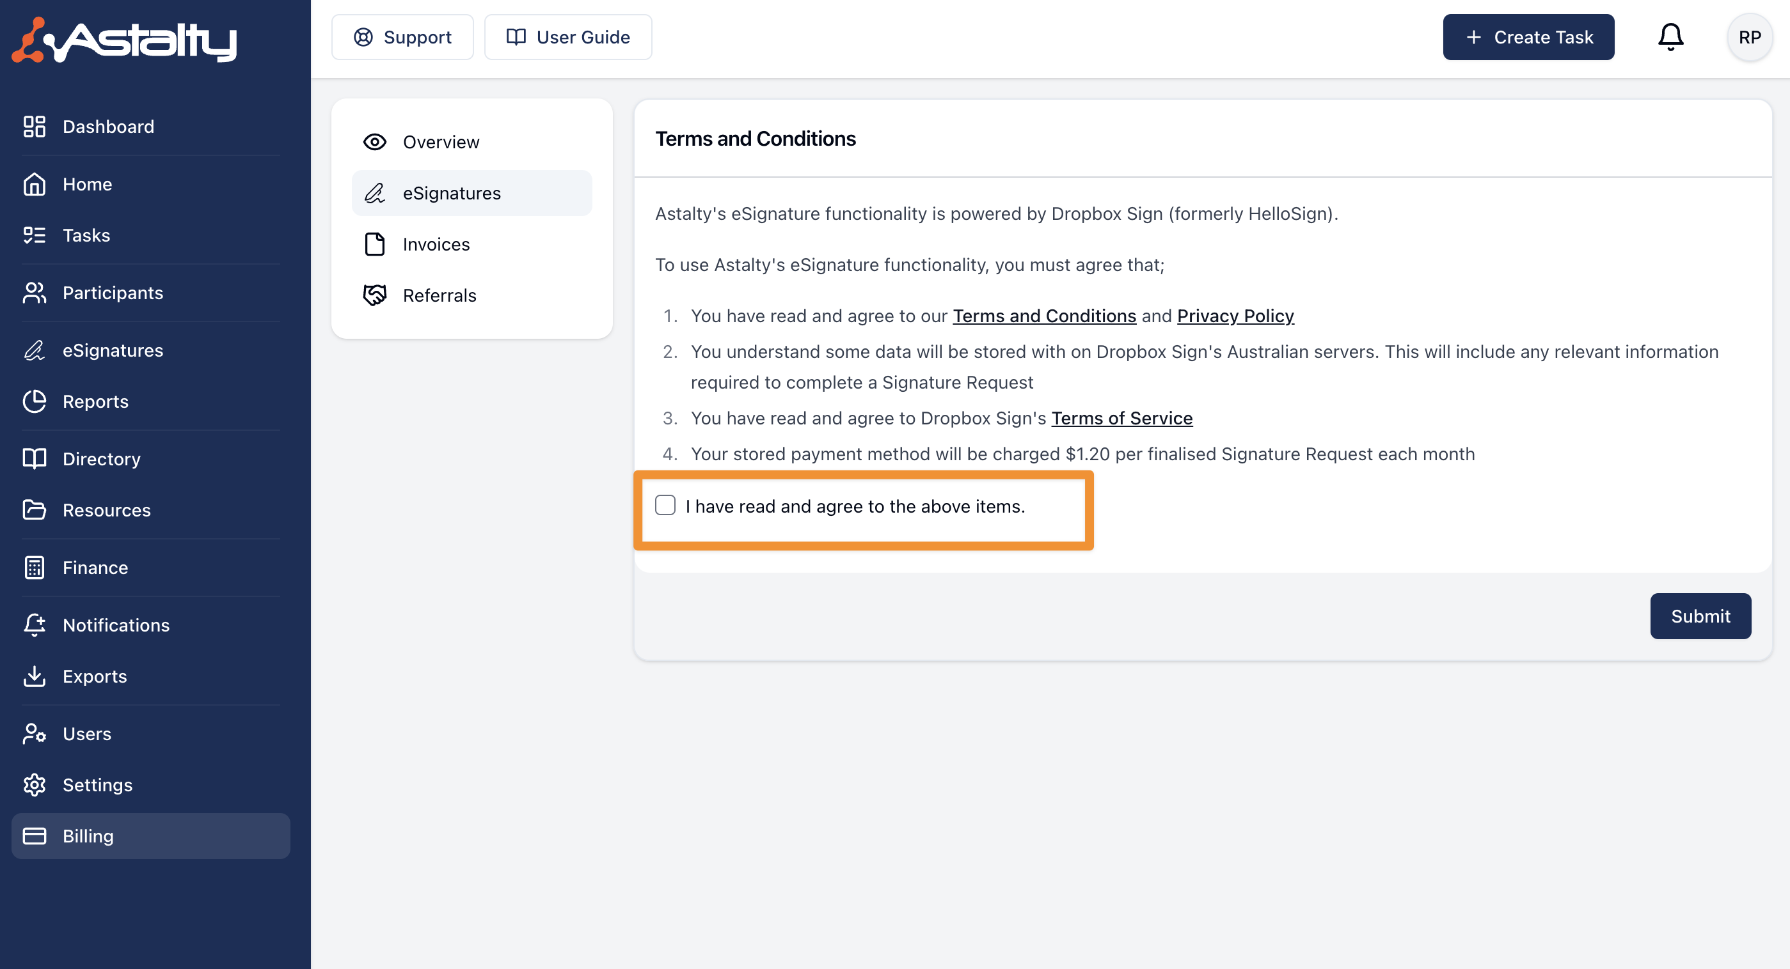Open the User Guide
1790x969 pixels.
click(567, 38)
